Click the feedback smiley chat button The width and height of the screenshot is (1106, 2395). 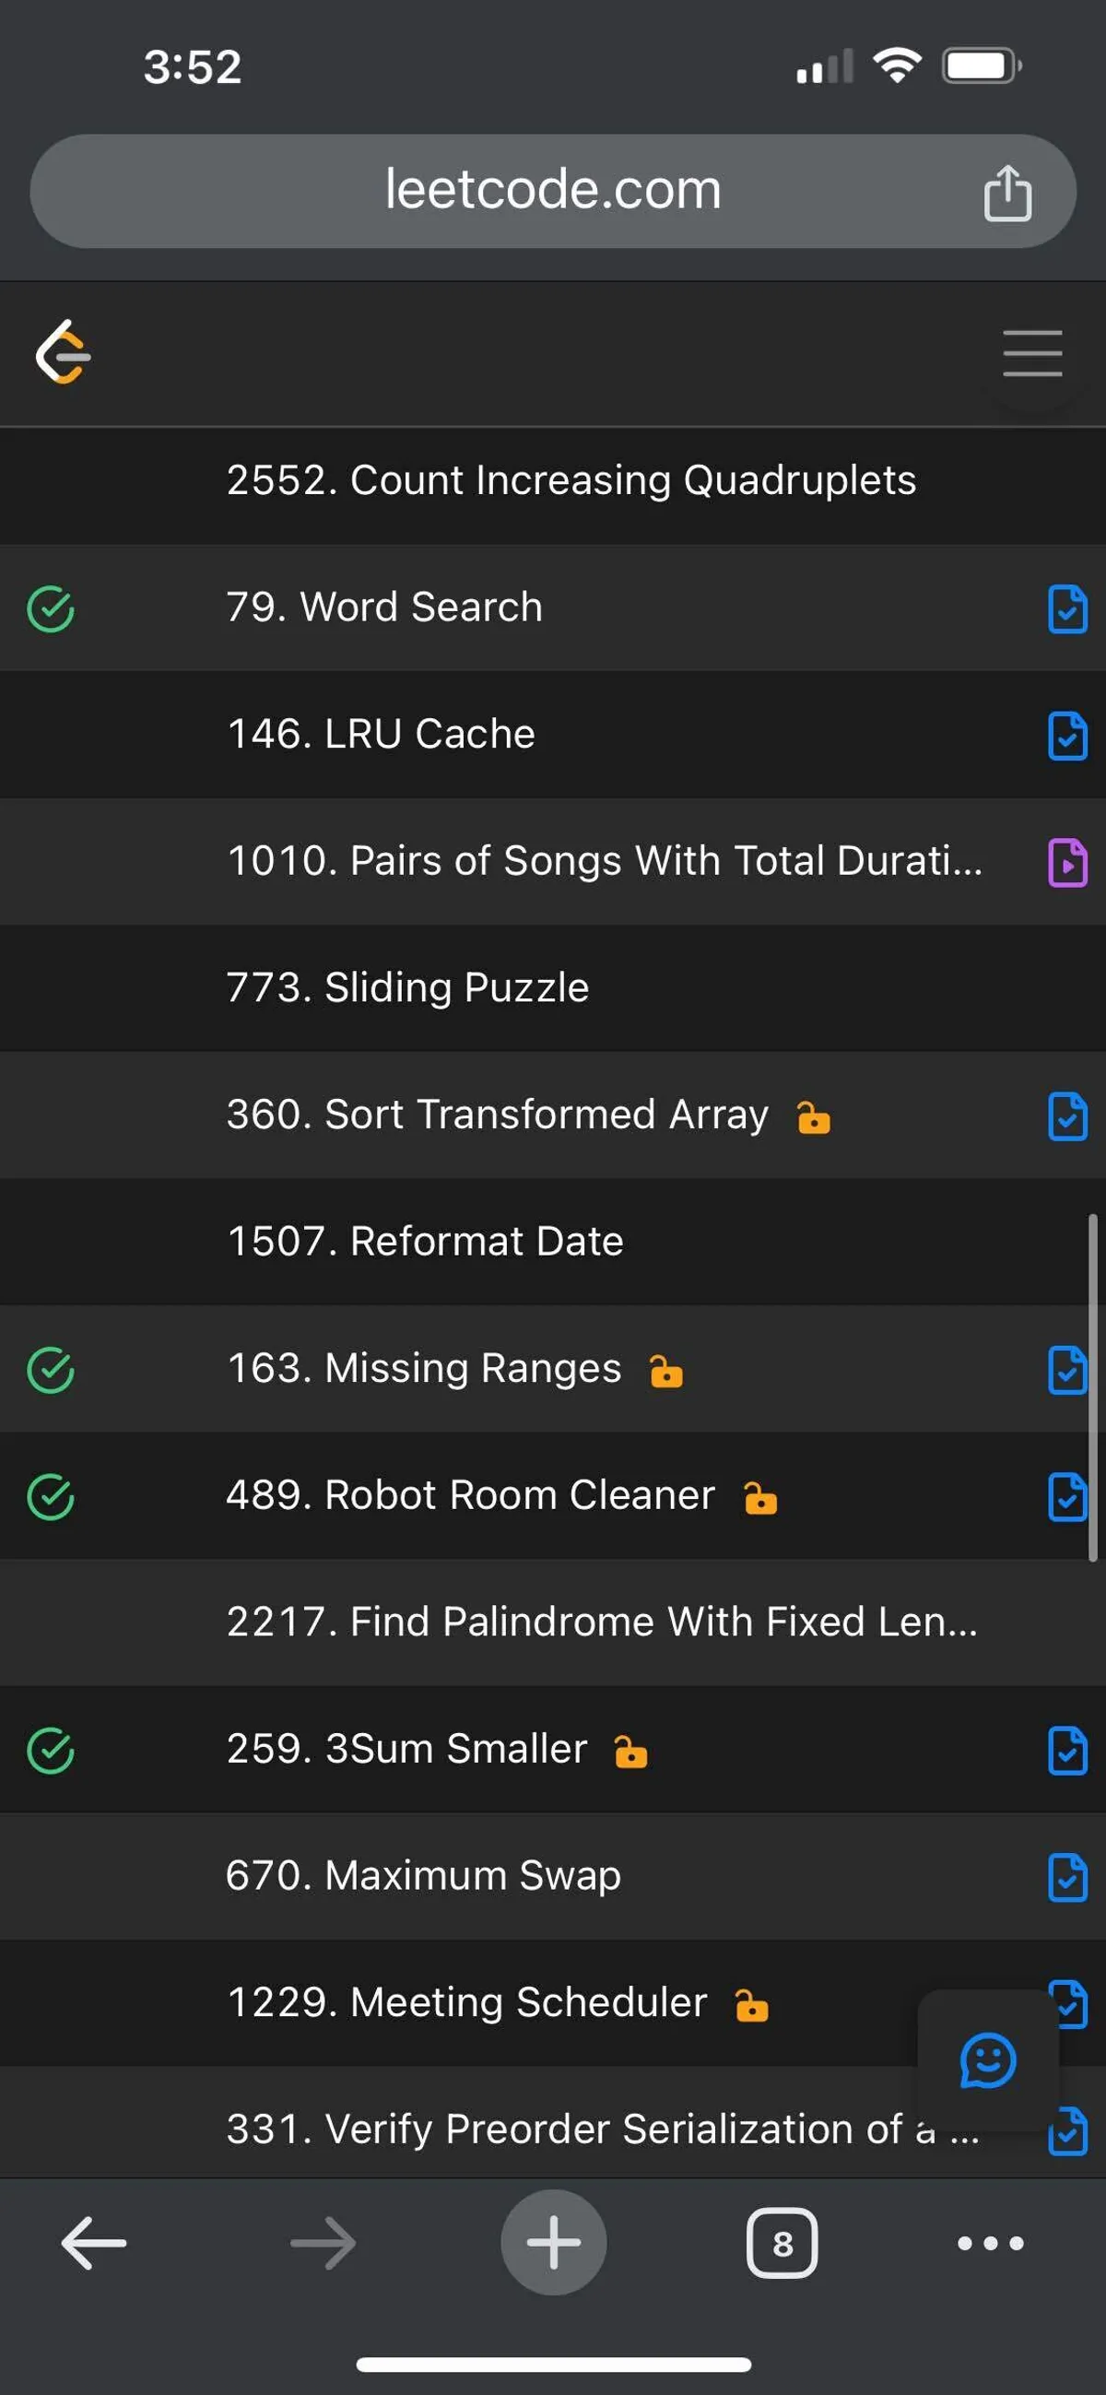tap(987, 2060)
